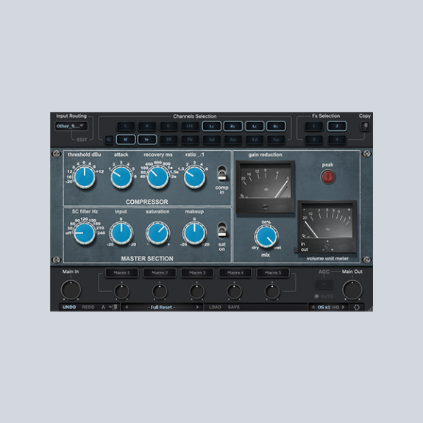Toggle the comp in switch
Screen dimensions: 423x423
pyautogui.click(x=222, y=174)
